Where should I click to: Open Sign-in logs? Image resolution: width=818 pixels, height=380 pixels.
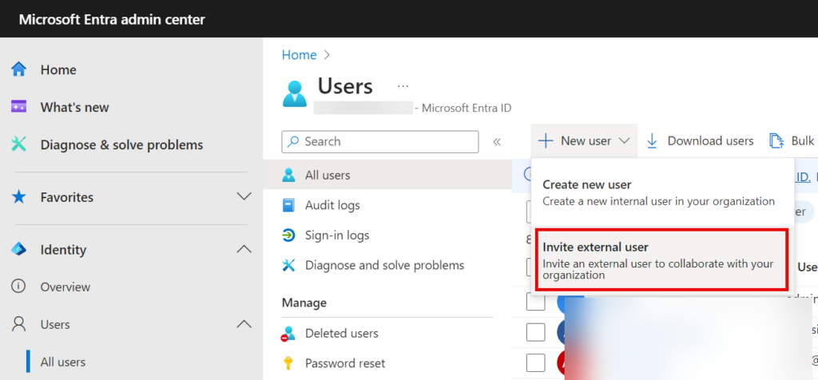[337, 236]
